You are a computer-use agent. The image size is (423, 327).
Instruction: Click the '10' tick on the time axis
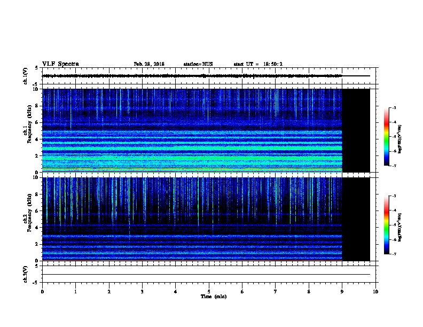375,292
